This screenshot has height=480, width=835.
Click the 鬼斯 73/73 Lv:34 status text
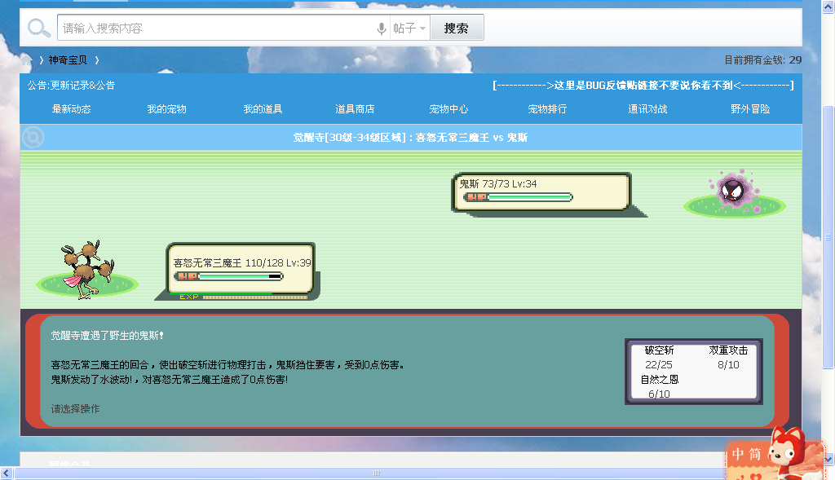tap(498, 183)
